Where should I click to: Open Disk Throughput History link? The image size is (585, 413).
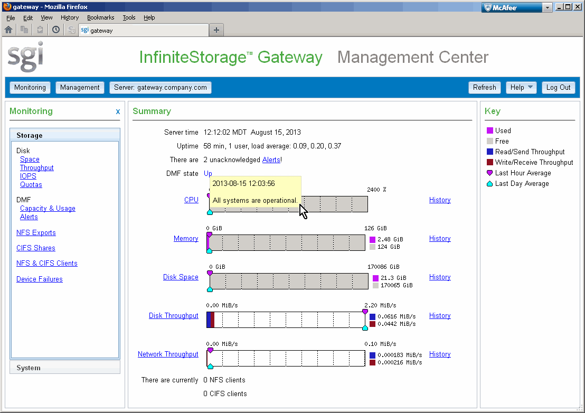440,315
